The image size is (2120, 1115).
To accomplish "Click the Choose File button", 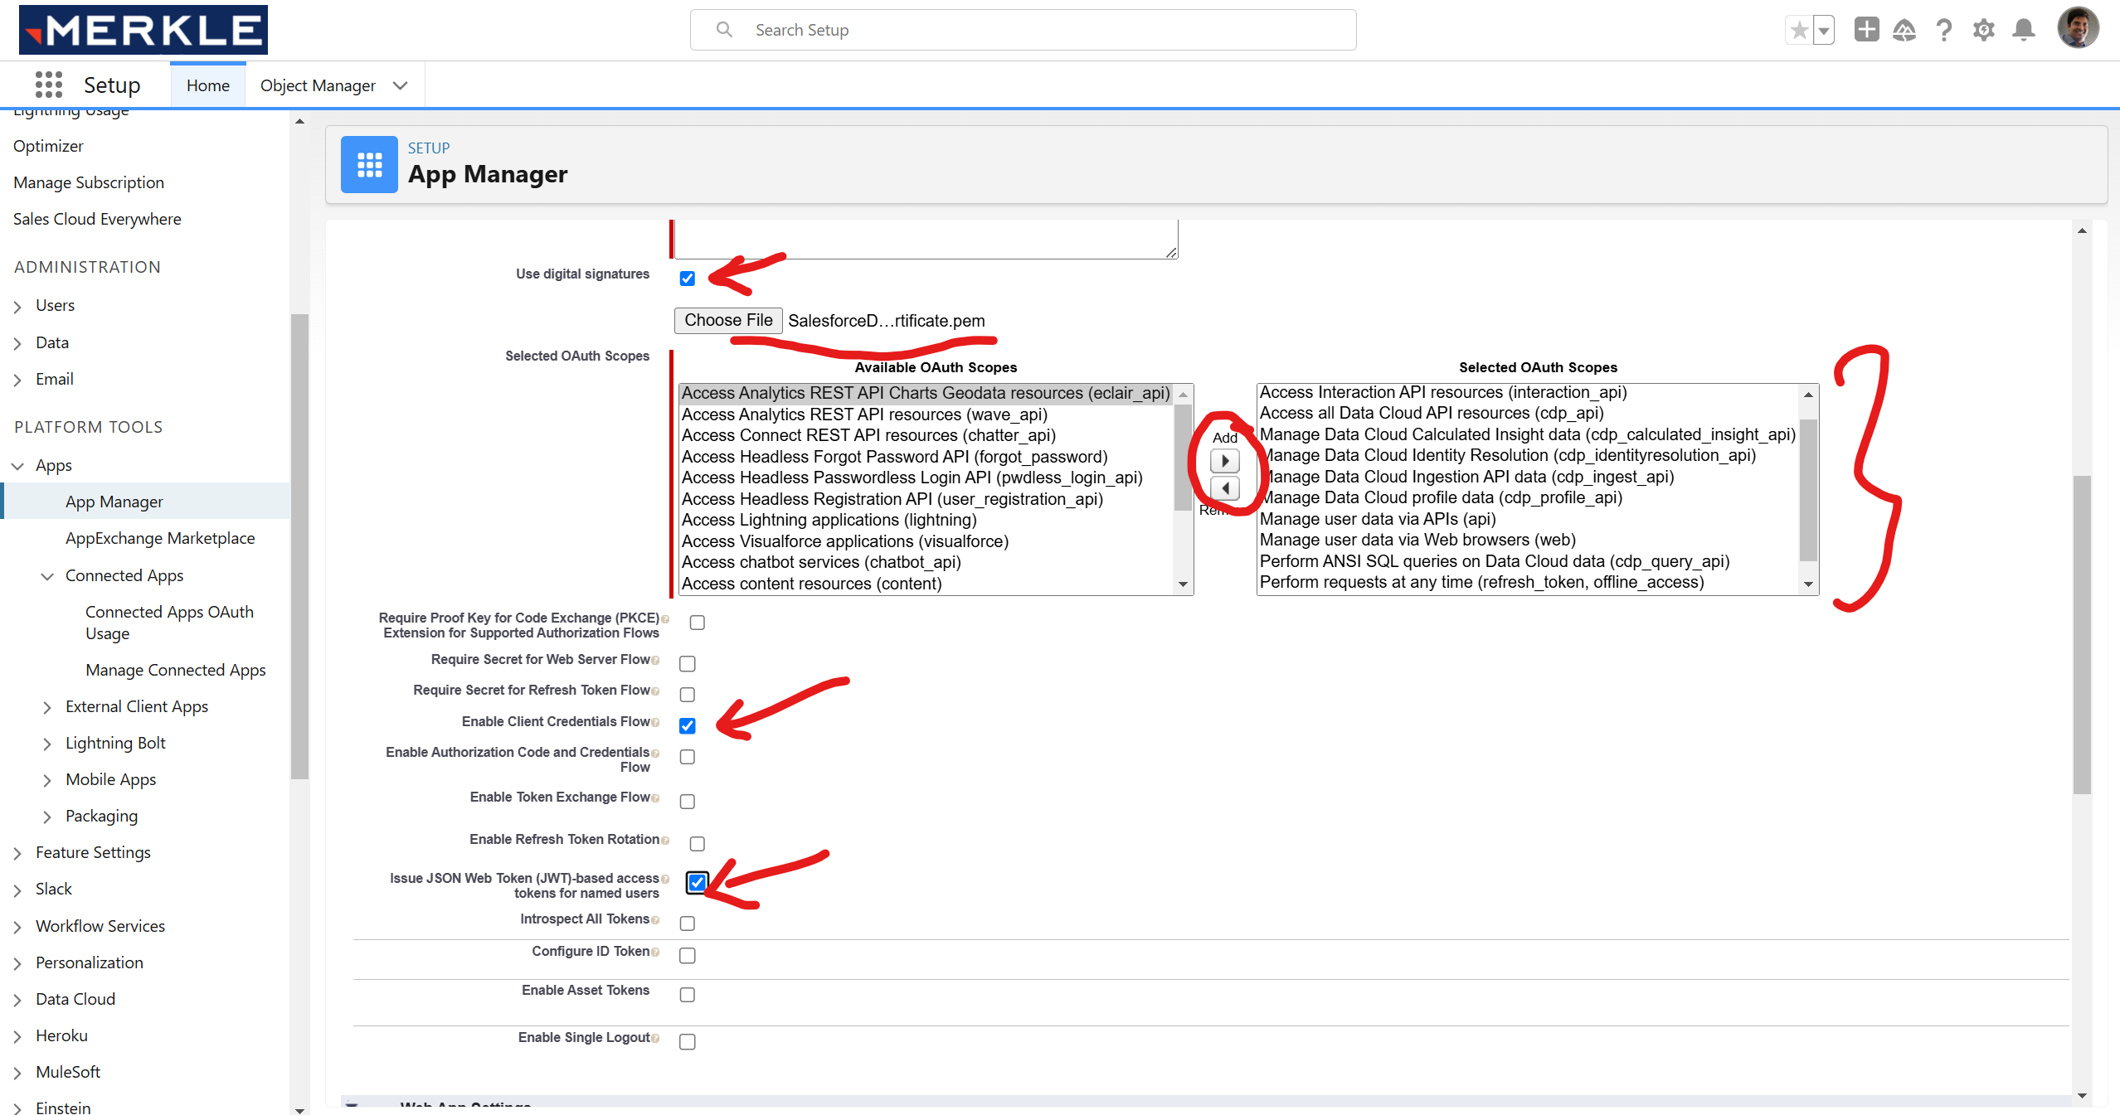I will click(728, 321).
